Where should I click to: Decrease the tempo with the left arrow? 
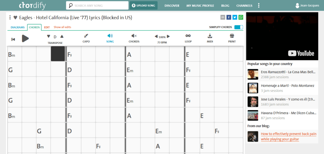[x=156, y=37]
